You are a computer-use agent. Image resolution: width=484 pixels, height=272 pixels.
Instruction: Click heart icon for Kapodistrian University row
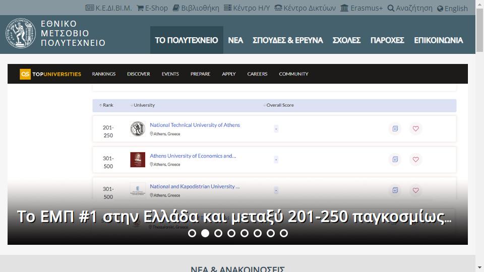(x=416, y=190)
